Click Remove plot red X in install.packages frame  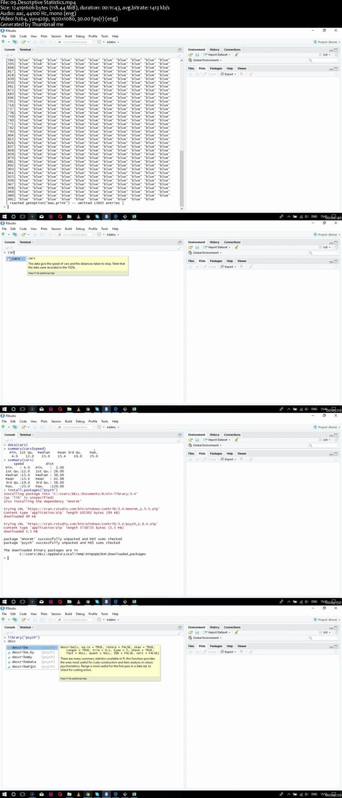click(241, 459)
